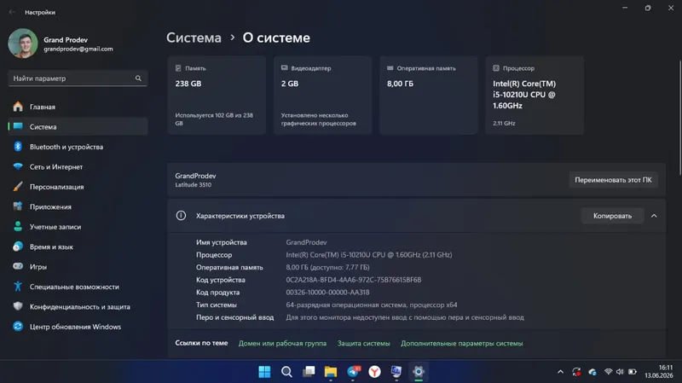Click the Копировать button
The height and width of the screenshot is (383, 682).
point(612,216)
